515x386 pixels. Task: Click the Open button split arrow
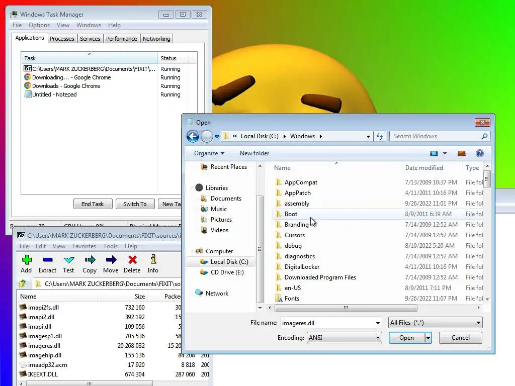point(428,338)
